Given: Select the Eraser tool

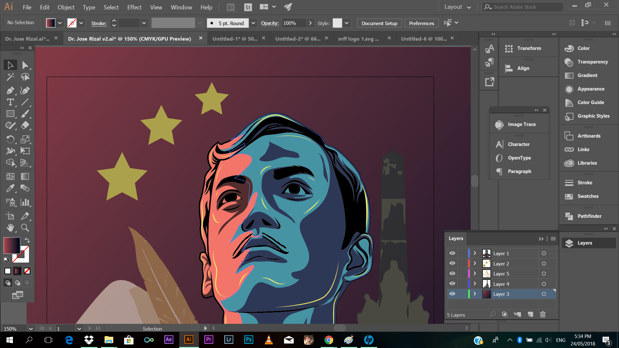Looking at the screenshot, I should pyautogui.click(x=25, y=125).
